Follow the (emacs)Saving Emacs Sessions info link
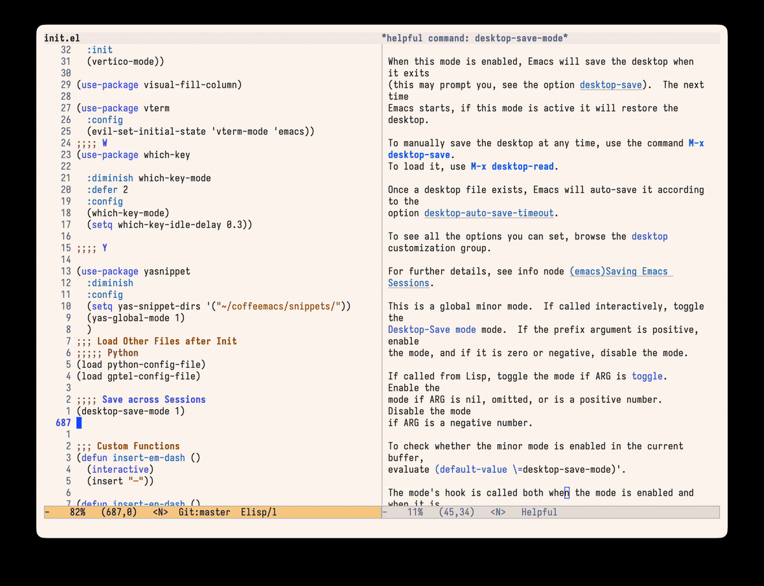 [619, 271]
